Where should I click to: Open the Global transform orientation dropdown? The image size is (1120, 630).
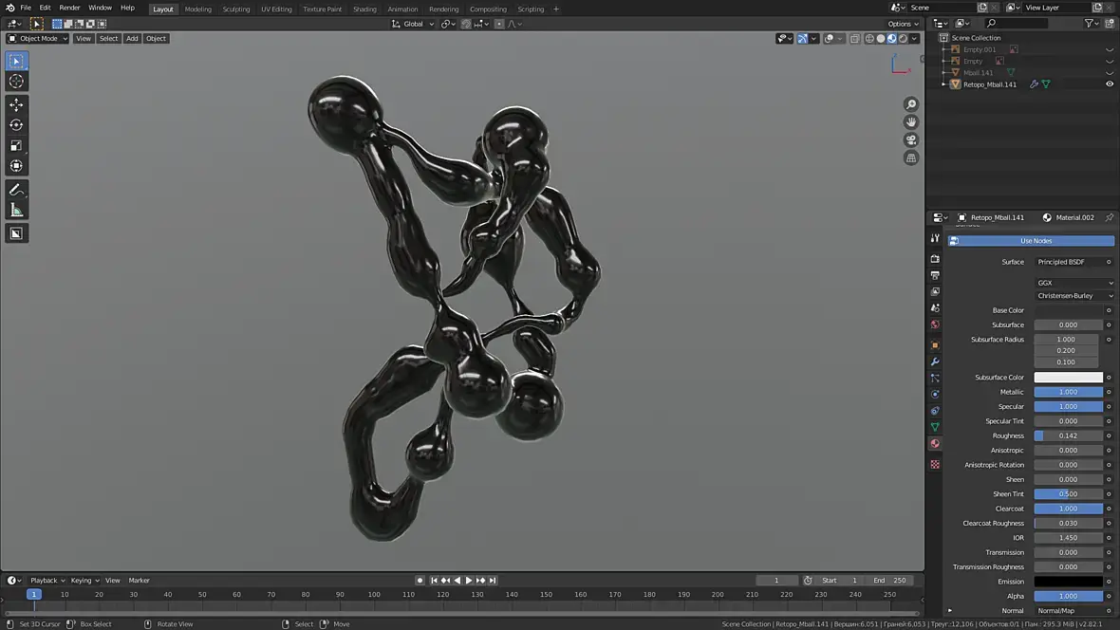tap(413, 24)
